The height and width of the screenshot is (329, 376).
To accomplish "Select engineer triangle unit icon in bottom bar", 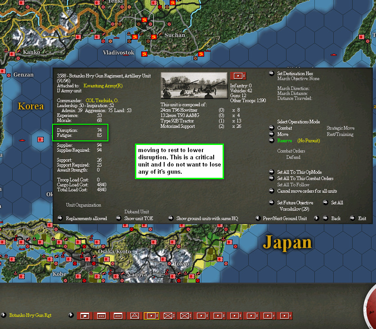I will tap(134, 316).
